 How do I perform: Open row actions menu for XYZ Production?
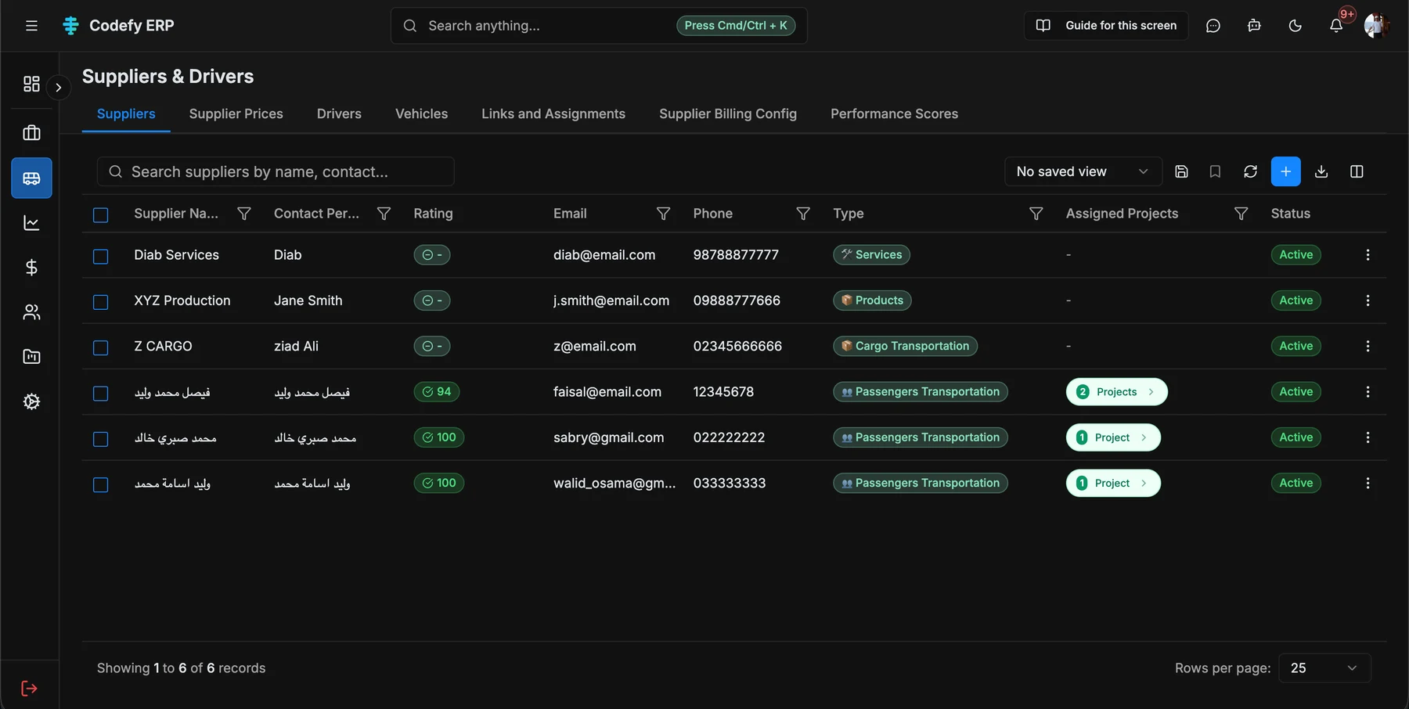pos(1368,301)
